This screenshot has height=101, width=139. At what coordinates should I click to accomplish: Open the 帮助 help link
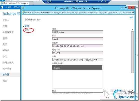pos(131,17)
